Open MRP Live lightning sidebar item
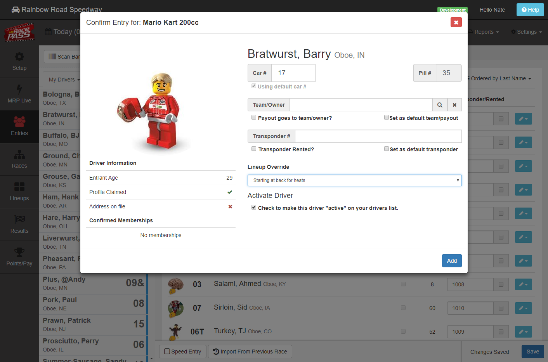548x362 pixels. point(19,94)
